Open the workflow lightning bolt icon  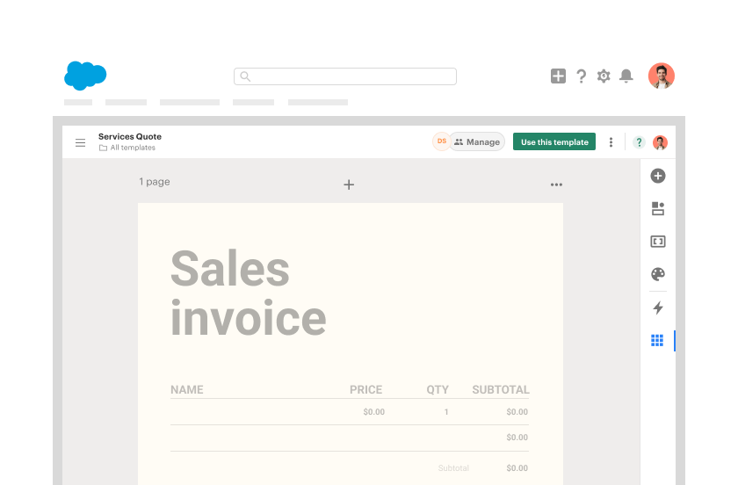coord(658,308)
